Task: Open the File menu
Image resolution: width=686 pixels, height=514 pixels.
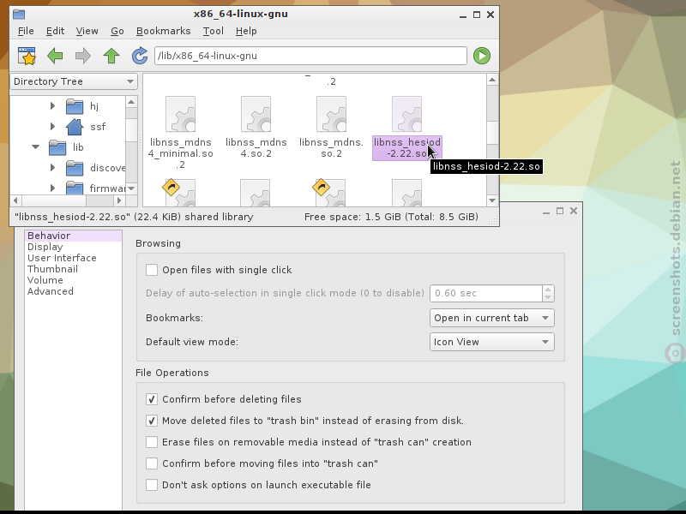Action: (x=26, y=31)
